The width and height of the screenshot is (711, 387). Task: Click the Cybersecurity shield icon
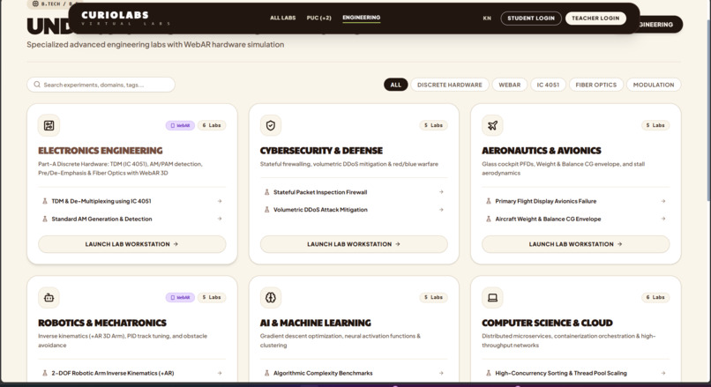[271, 125]
